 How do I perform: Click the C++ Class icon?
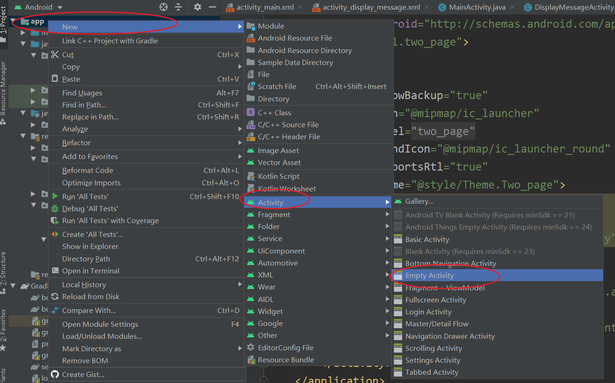(x=251, y=112)
